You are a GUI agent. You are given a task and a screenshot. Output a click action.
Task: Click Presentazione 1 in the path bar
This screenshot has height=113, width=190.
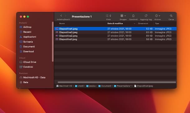tap(123, 86)
